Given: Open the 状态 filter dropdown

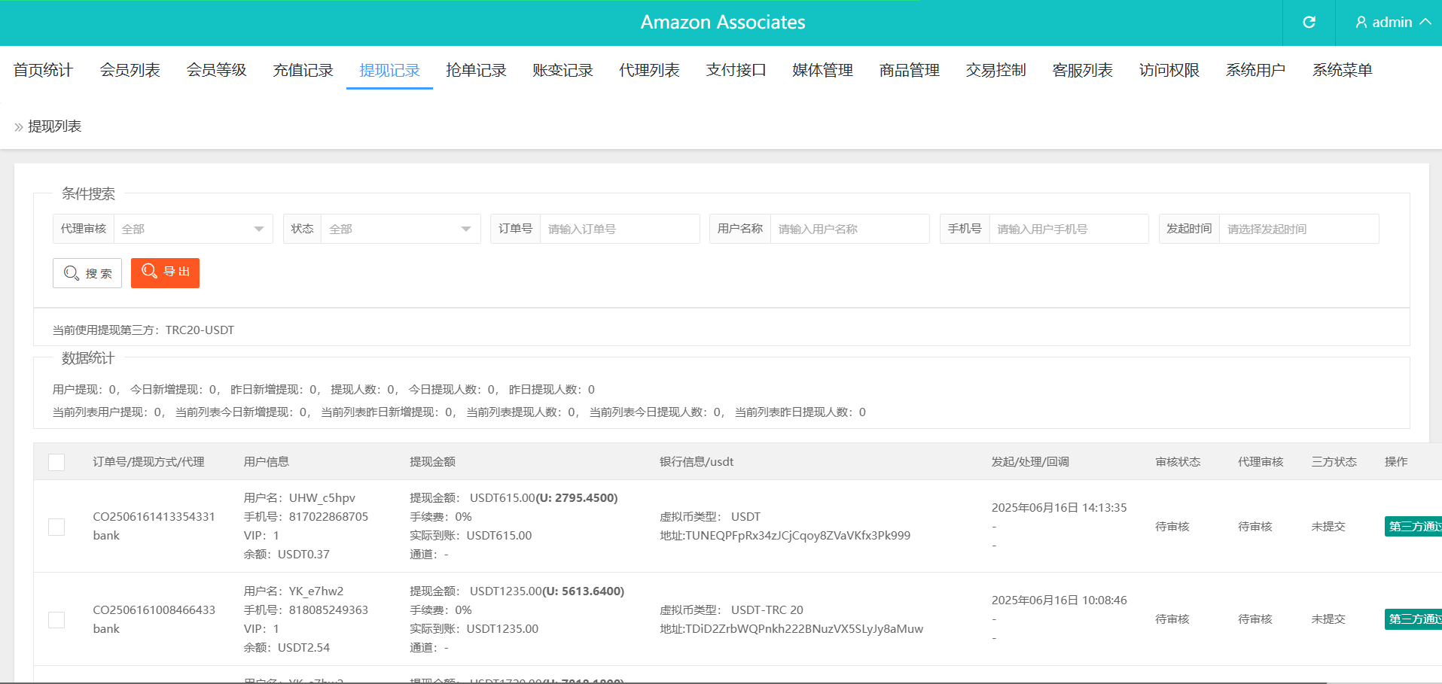Looking at the screenshot, I should (400, 229).
